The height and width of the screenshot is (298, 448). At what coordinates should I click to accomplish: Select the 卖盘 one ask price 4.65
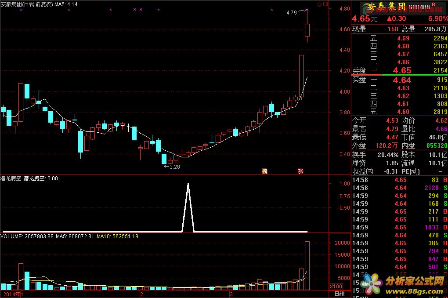coord(402,70)
